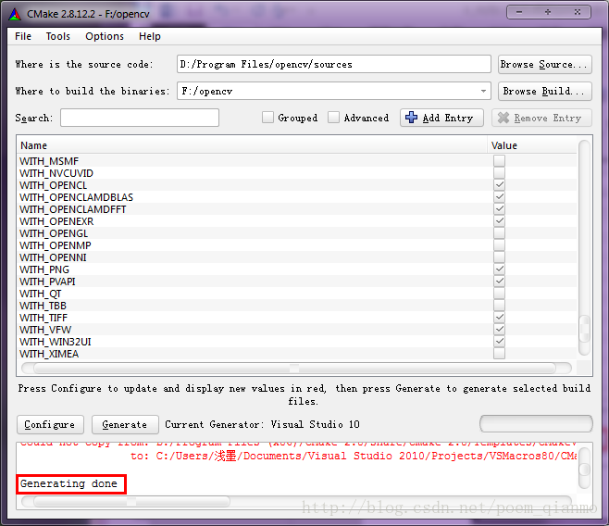Viewport: 609px width, 526px height.
Task: Enable the WITH_OPENMP checkbox
Action: pyautogui.click(x=499, y=244)
